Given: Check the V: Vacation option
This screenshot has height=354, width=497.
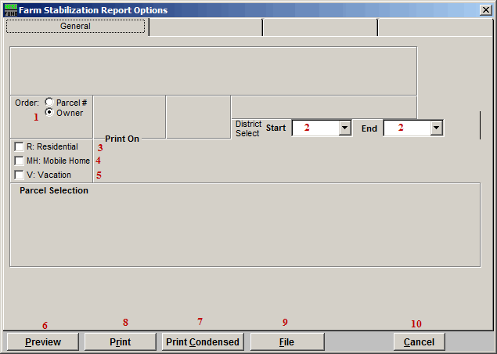Looking at the screenshot, I should (x=19, y=175).
